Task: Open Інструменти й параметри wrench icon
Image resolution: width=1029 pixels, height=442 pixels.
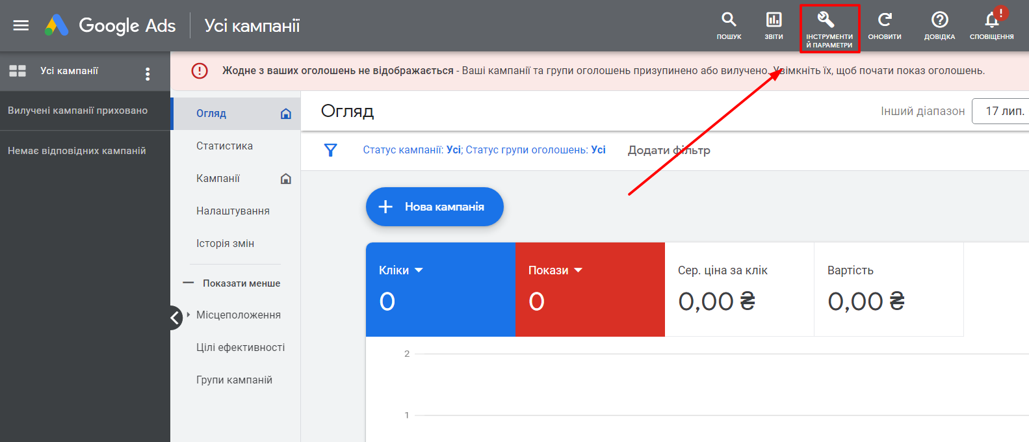Action: coord(829,29)
